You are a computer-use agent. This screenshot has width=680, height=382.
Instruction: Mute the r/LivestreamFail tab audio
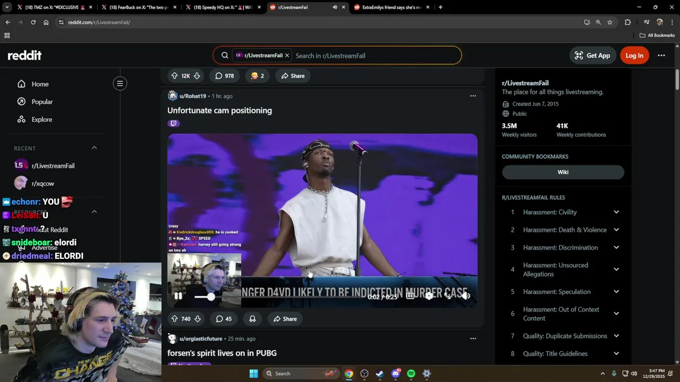335,7
